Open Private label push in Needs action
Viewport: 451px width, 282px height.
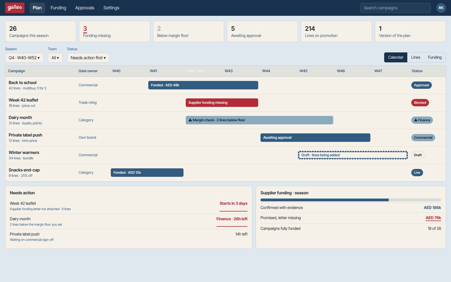(x=129, y=237)
